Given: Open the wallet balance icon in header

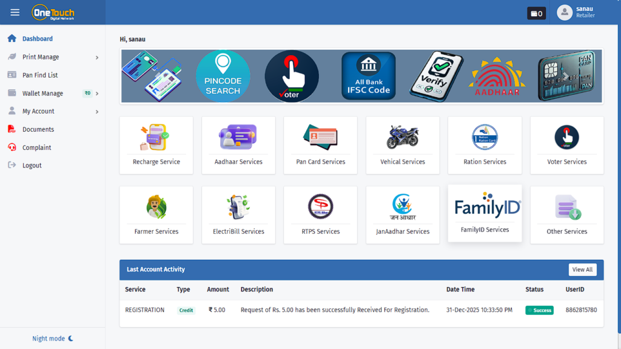Looking at the screenshot, I should point(537,13).
